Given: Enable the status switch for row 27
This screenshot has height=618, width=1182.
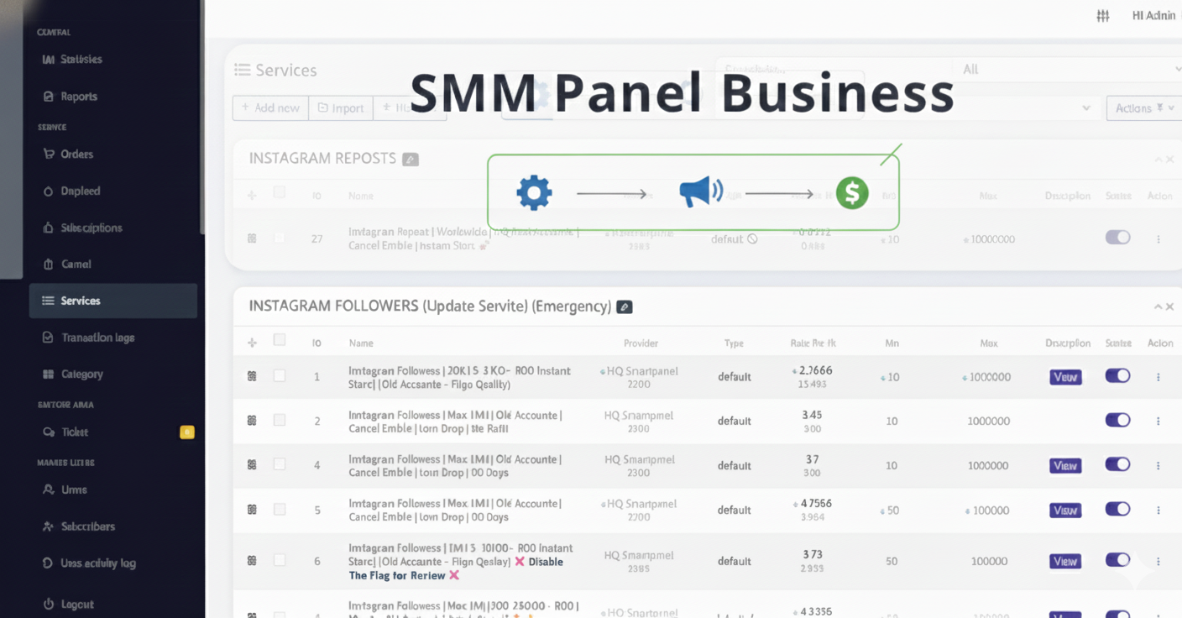Looking at the screenshot, I should 1117,238.
